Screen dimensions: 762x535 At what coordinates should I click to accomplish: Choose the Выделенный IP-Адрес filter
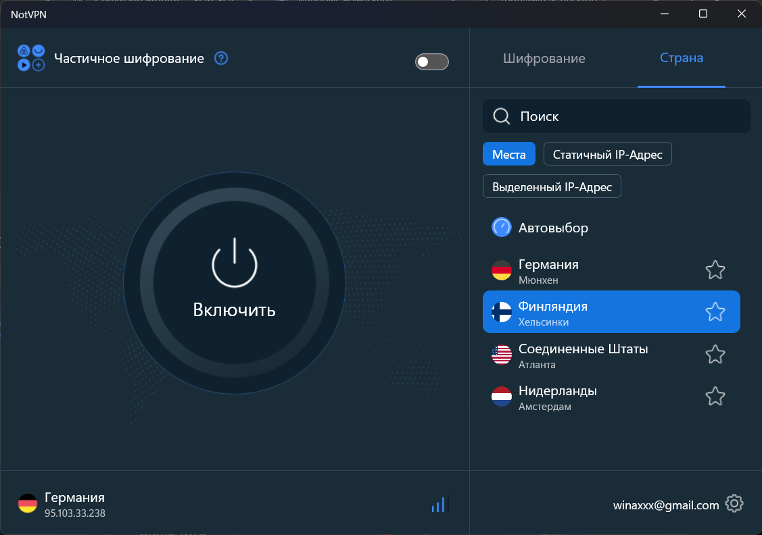pyautogui.click(x=552, y=186)
